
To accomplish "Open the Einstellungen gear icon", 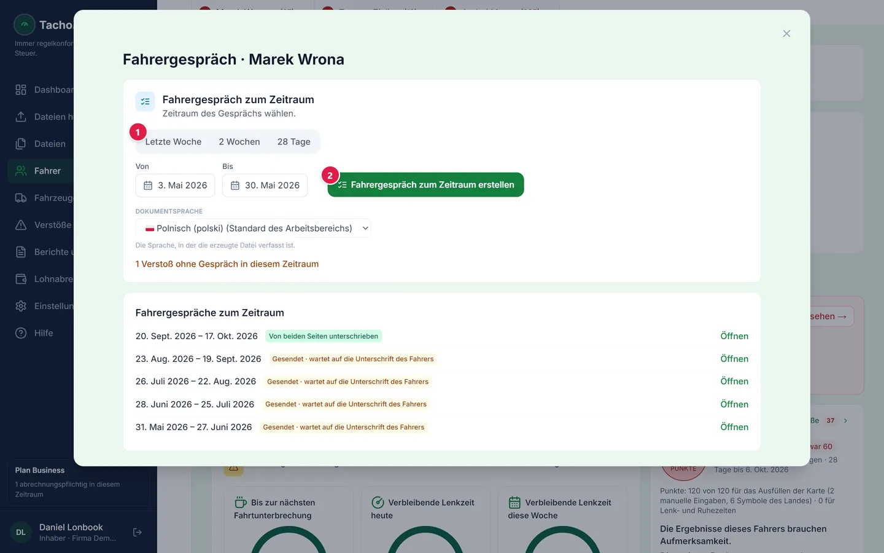I will (21, 306).
